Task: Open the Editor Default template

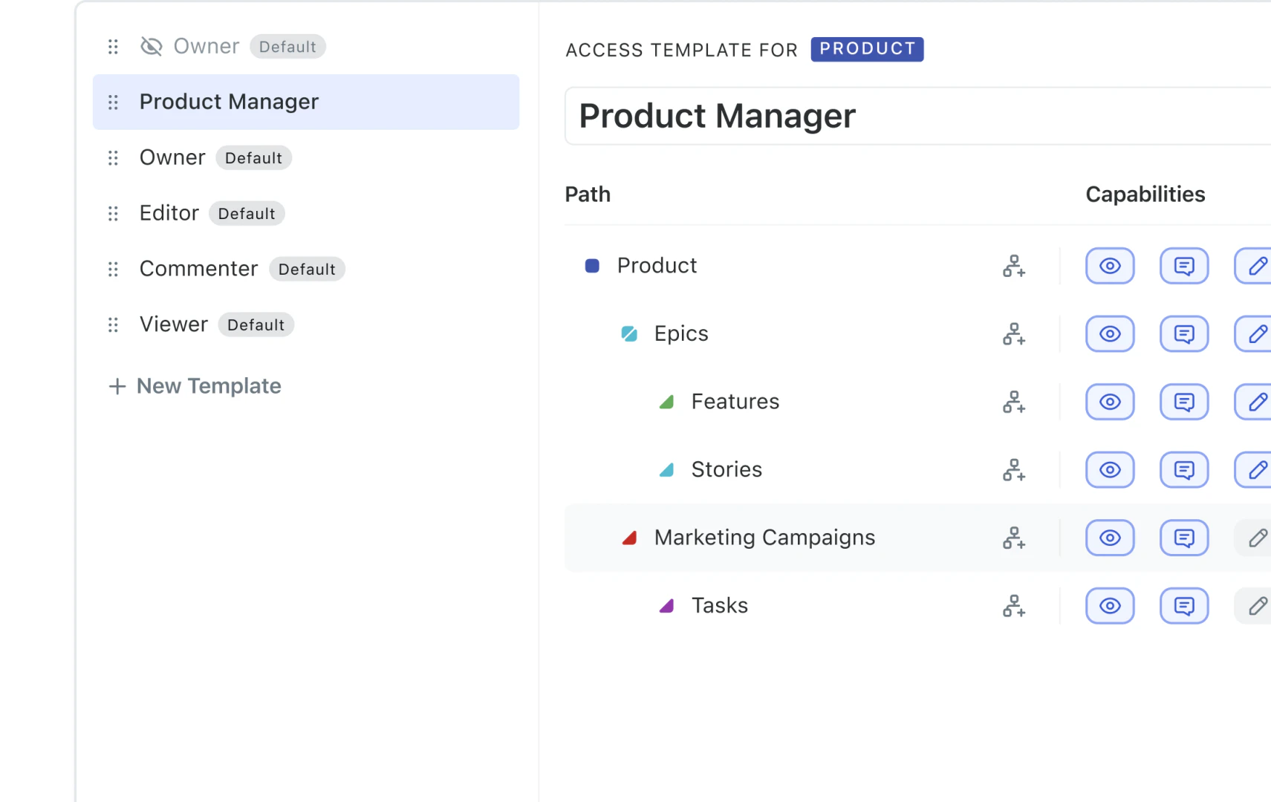Action: point(169,213)
